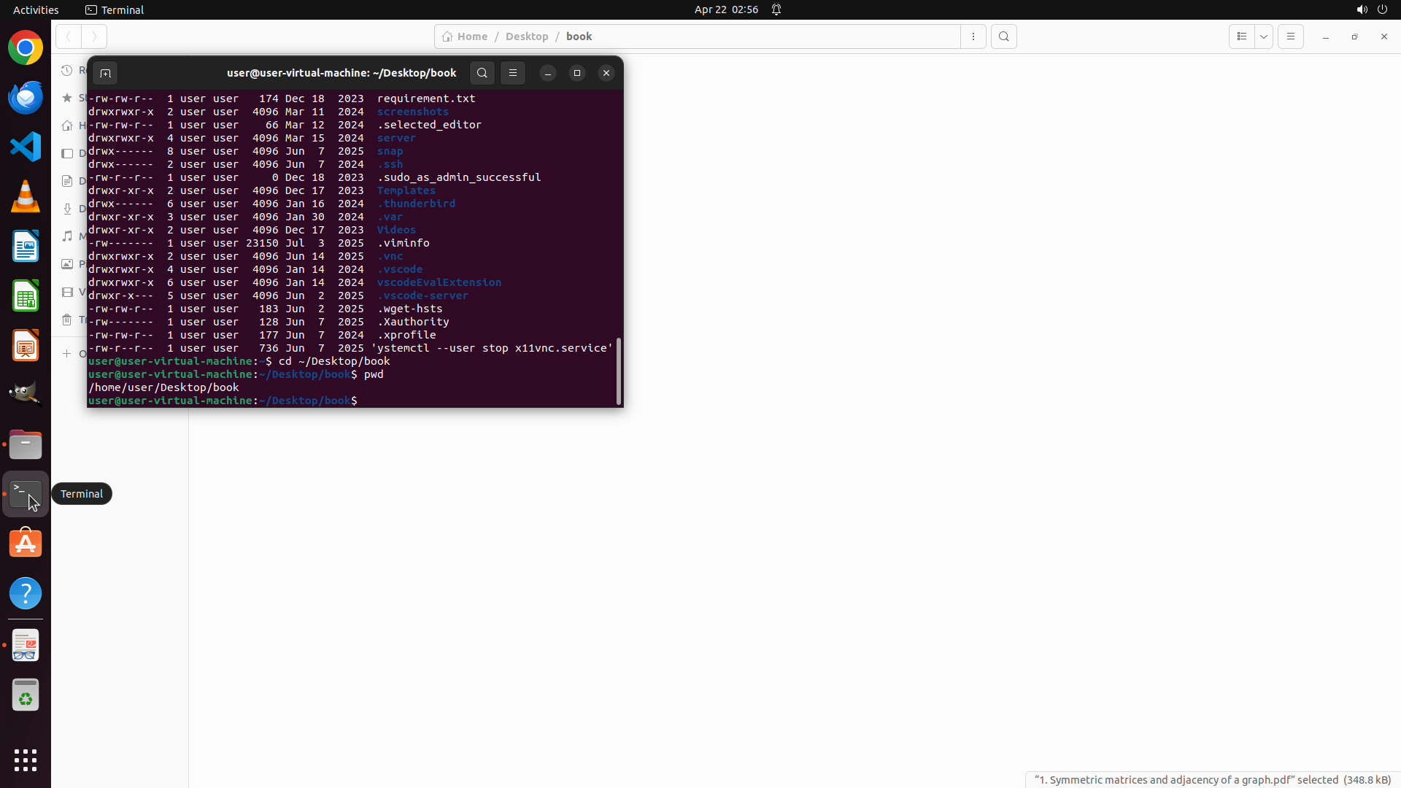Click the file manager search button
Image resolution: width=1401 pixels, height=788 pixels.
pos(1004,36)
